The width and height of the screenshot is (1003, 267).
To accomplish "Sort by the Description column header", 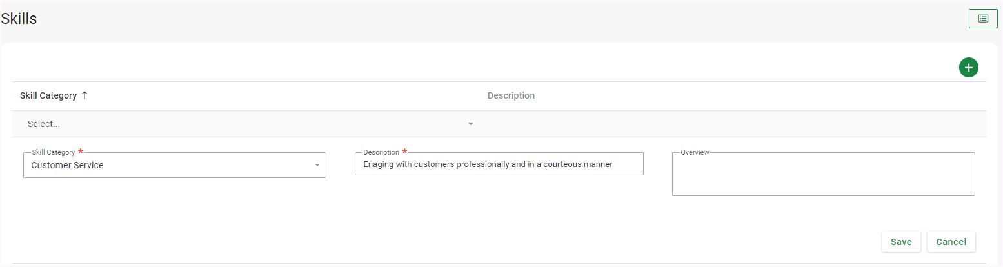I will coord(511,95).
